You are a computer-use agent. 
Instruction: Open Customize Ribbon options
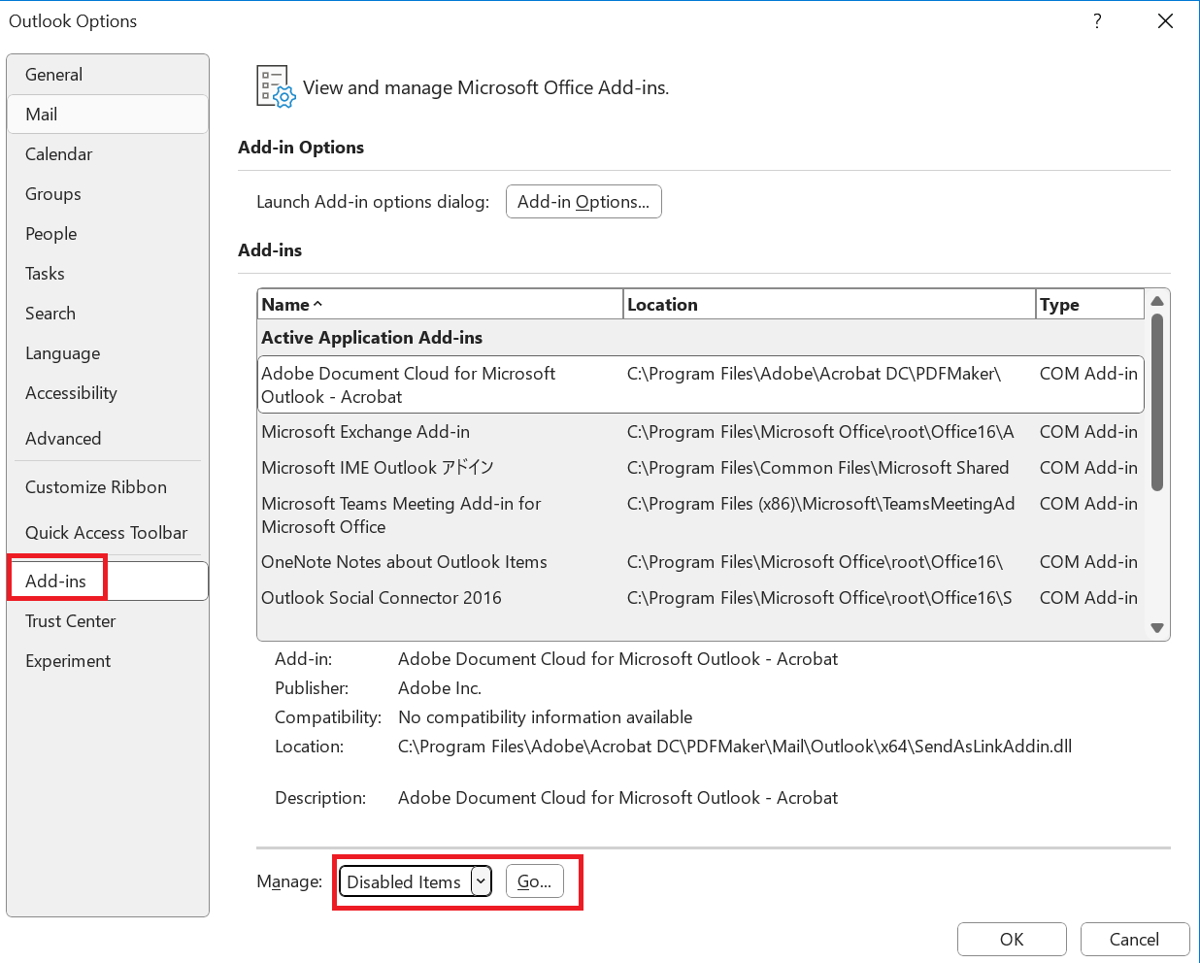[107, 487]
